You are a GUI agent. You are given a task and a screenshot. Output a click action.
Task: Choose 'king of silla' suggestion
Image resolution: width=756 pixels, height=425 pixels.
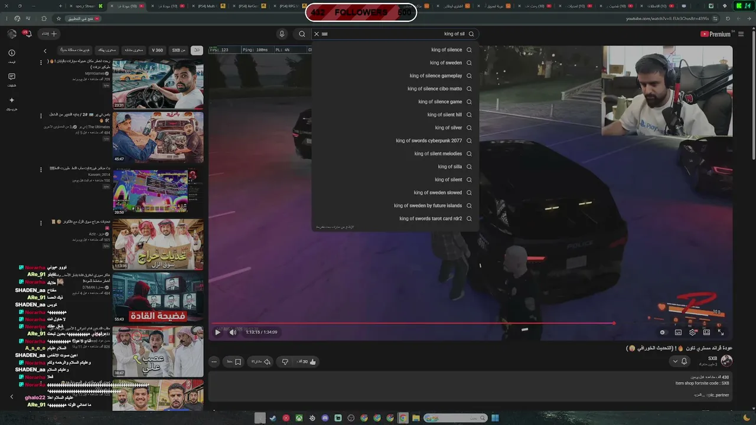(x=396, y=167)
